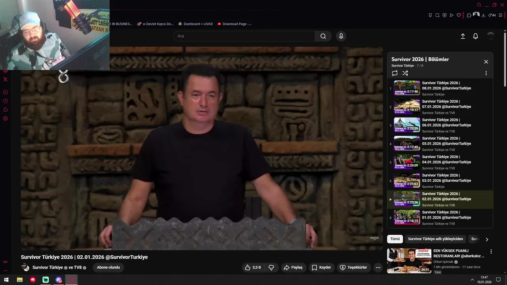This screenshot has height=285, width=507.
Task: Play 04.01.2026 episode from playlist
Action: [x=440, y=162]
